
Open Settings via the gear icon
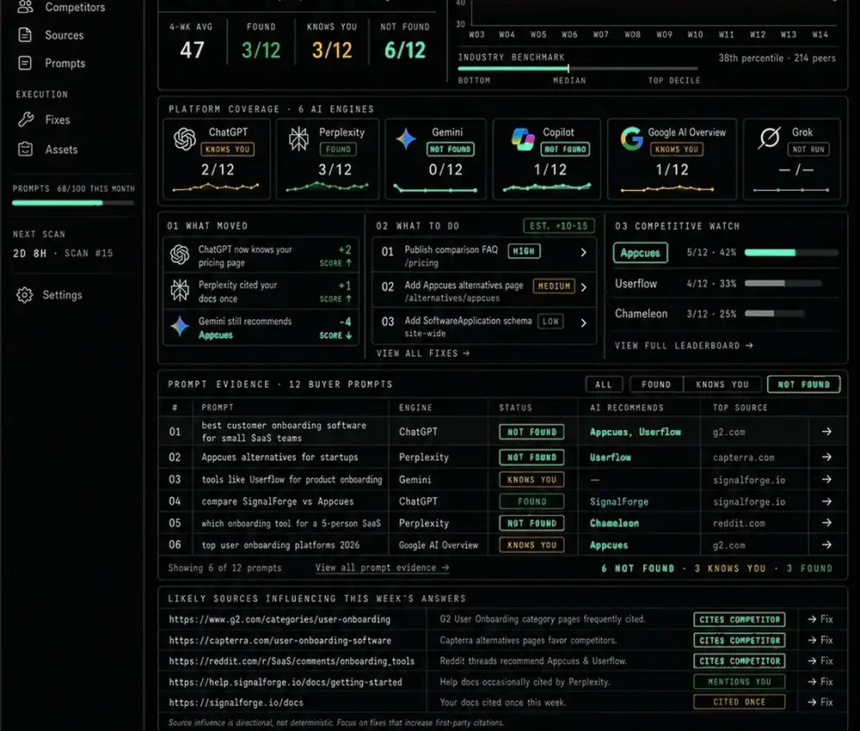coord(25,295)
